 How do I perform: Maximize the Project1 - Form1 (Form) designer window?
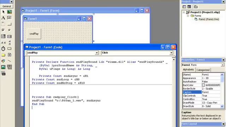click(142, 11)
